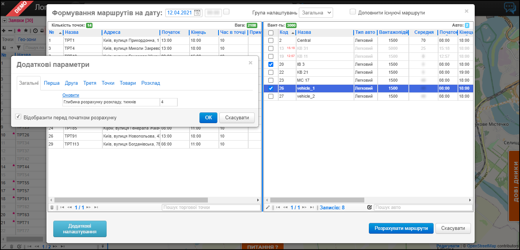
Task: Click the sort arrow on the 'Код' column
Action: click(x=293, y=33)
